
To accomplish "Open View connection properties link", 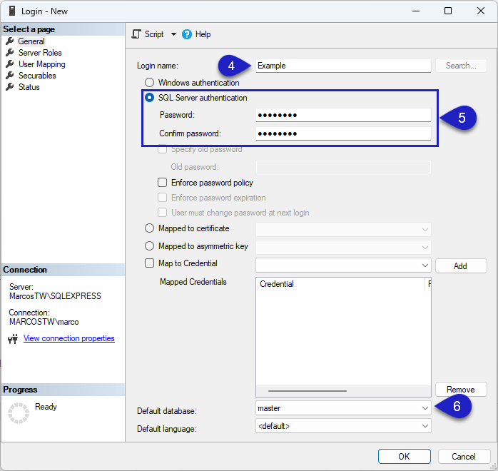I will click(68, 339).
